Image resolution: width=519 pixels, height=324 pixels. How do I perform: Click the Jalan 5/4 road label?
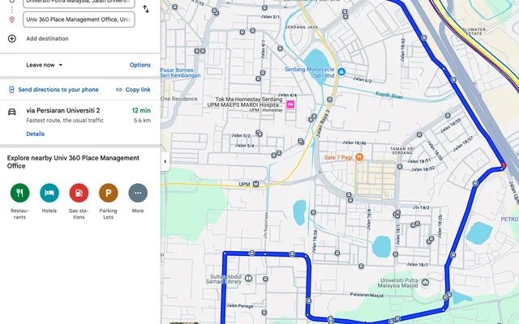click(245, 146)
